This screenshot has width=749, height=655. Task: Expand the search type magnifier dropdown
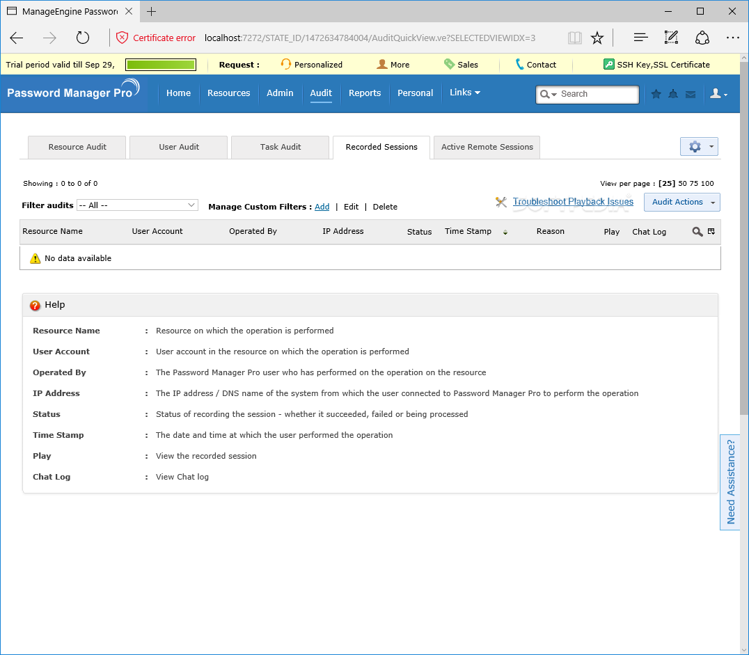click(548, 95)
